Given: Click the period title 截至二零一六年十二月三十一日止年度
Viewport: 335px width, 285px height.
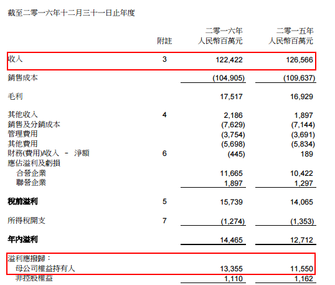Looking at the screenshot, I should click(x=72, y=13).
